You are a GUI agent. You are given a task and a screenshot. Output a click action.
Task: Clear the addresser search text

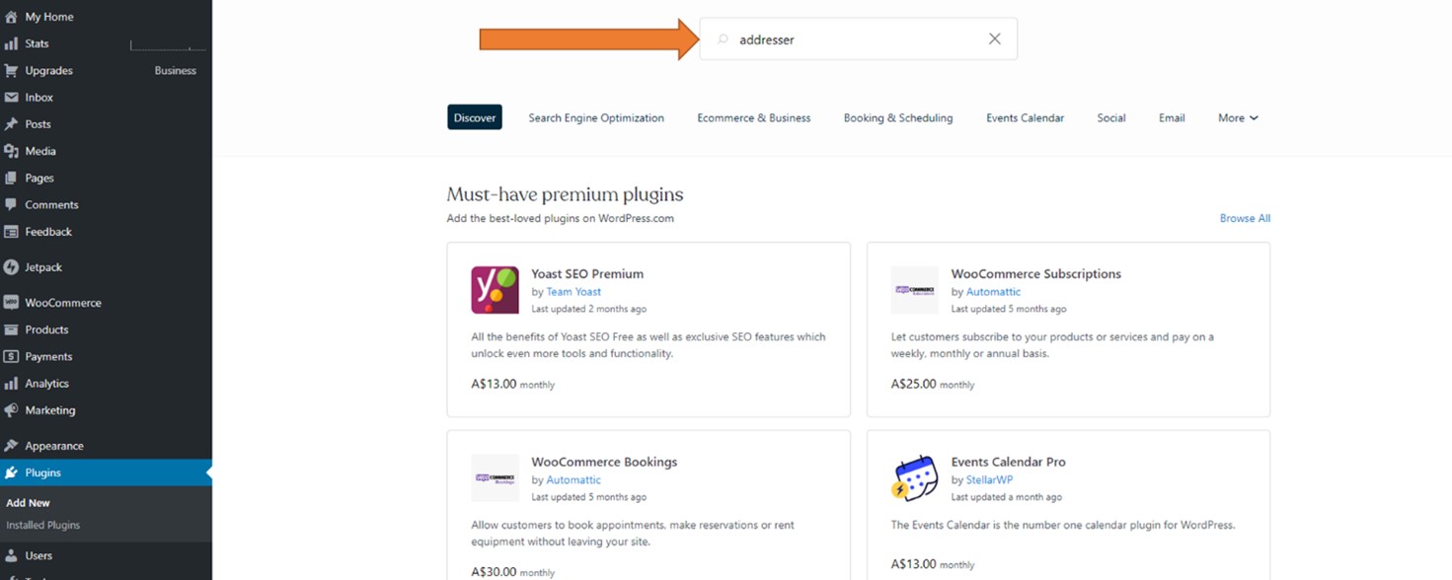[994, 39]
